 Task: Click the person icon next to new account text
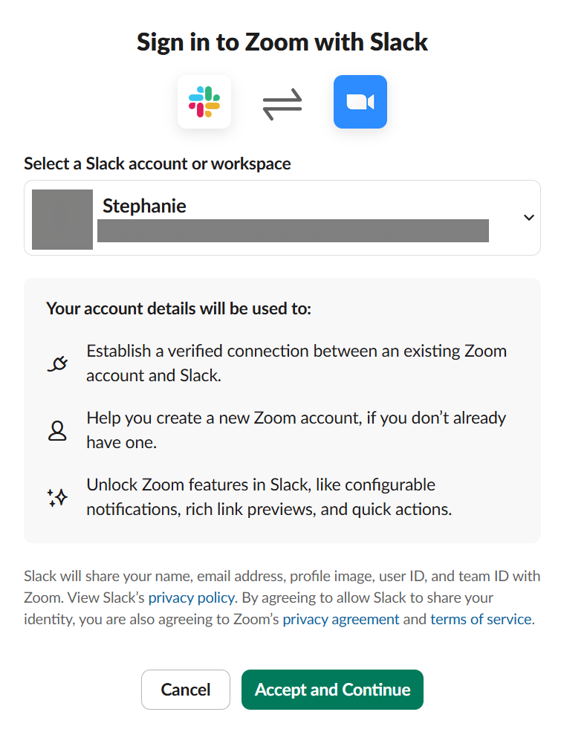pos(57,429)
